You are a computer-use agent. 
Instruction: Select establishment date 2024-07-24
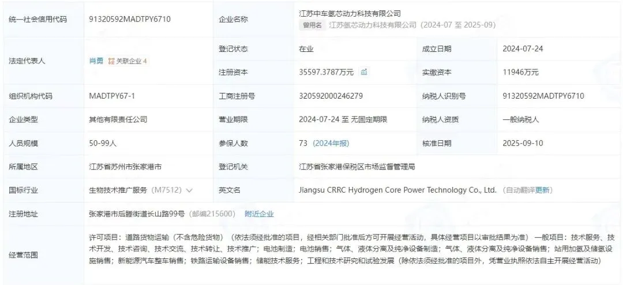pos(523,49)
